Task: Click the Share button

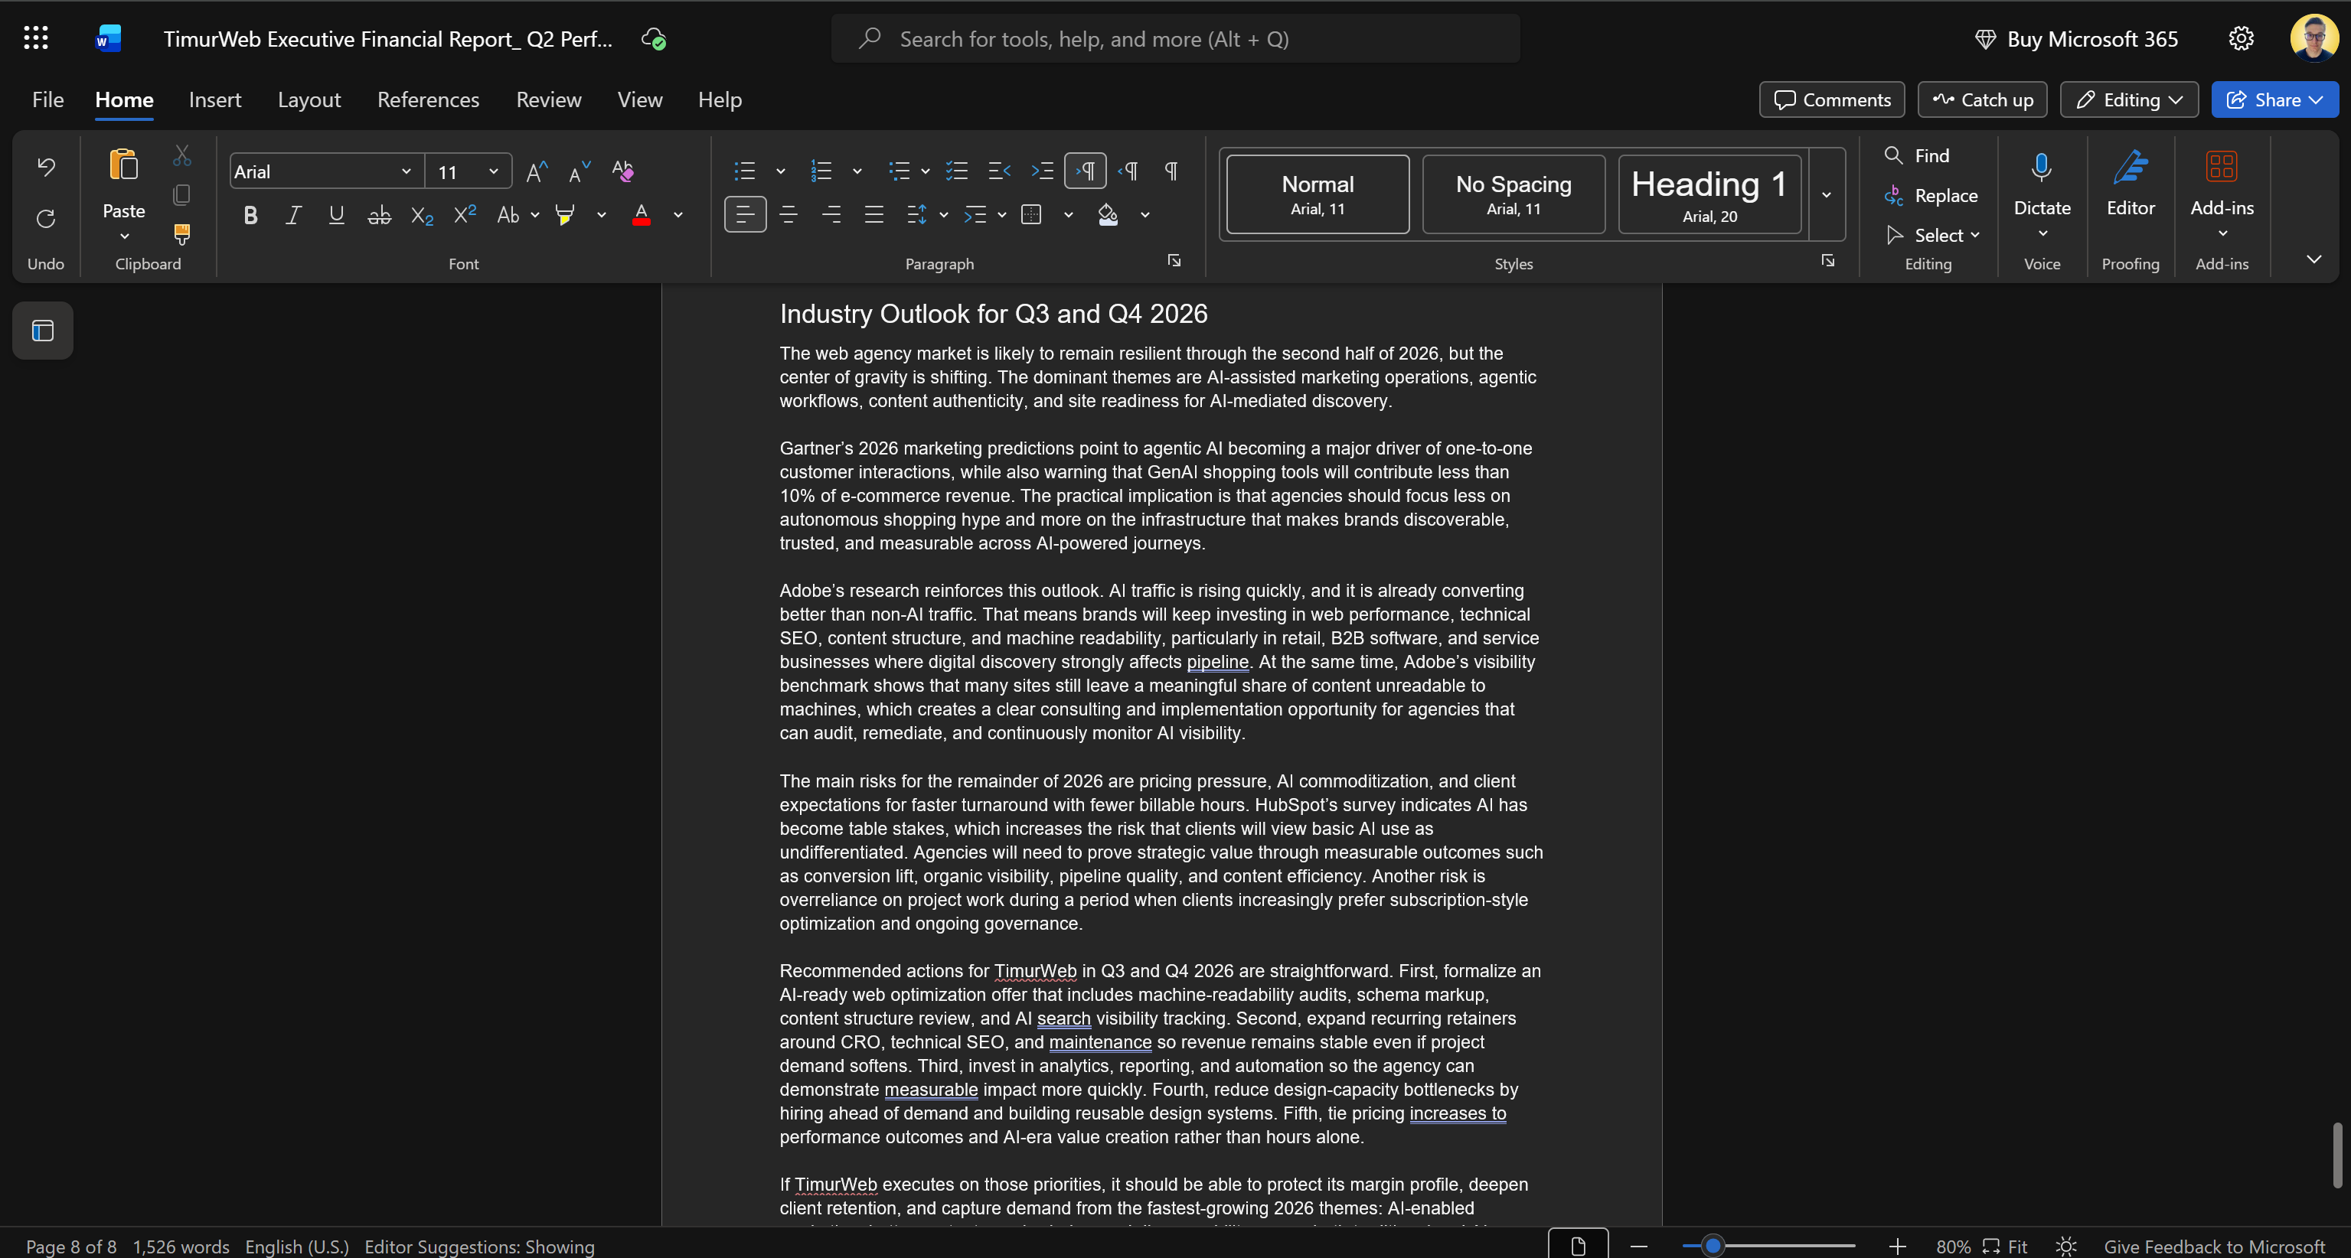Action: [2274, 99]
